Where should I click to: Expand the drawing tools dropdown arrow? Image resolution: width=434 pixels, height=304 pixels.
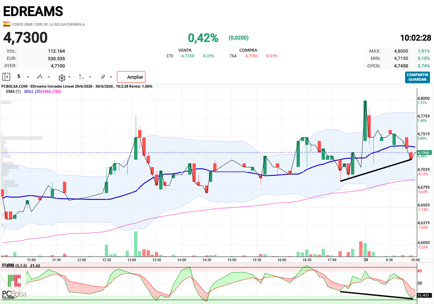(x=111, y=77)
